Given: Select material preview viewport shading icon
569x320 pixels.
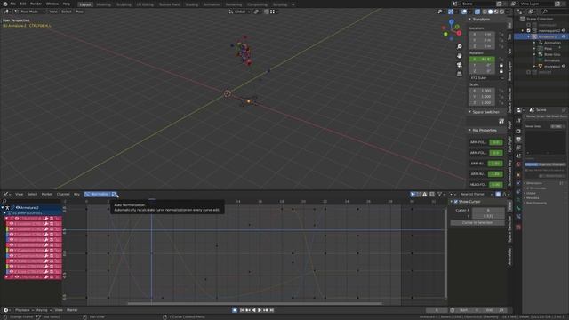Looking at the screenshot, I should (496, 12).
